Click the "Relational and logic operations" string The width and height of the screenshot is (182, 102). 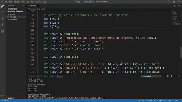tap(99, 38)
